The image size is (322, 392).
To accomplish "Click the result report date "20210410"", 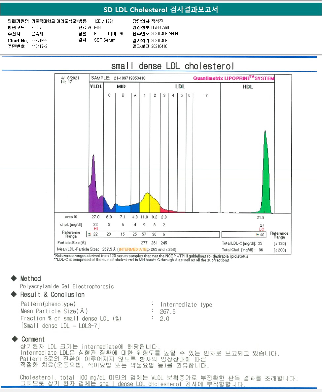I will [x=159, y=46].
